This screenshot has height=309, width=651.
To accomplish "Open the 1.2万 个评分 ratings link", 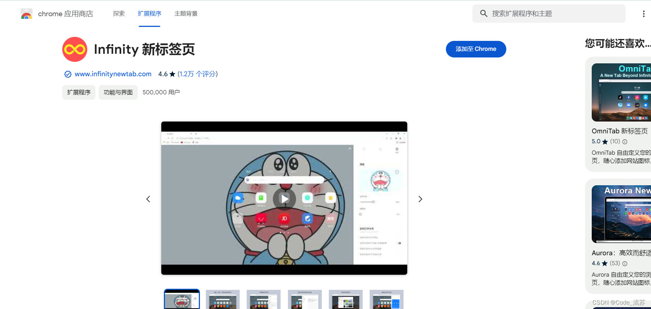I will point(198,74).
